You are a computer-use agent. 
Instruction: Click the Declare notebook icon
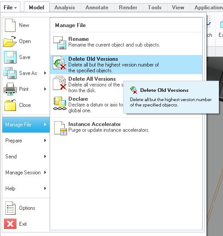click(60, 103)
